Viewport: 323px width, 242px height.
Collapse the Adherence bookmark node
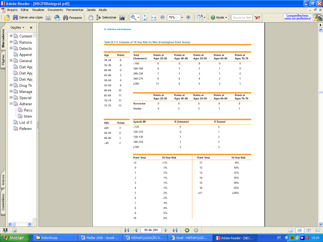11,104
